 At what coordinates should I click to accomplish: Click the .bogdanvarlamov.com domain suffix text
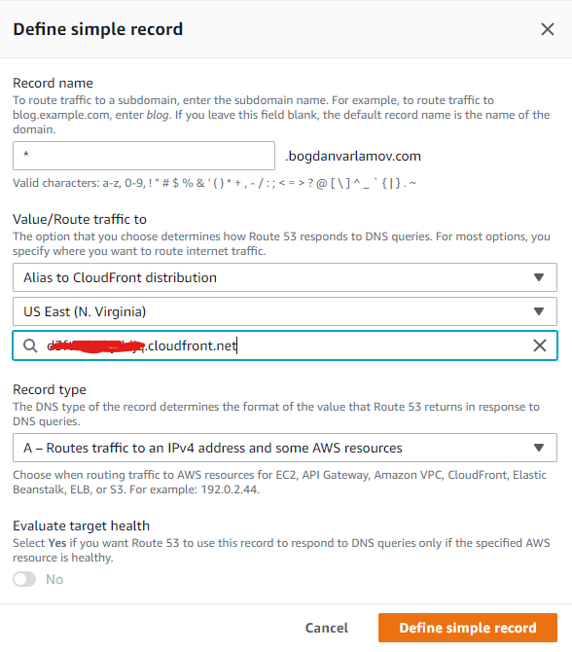click(x=353, y=156)
